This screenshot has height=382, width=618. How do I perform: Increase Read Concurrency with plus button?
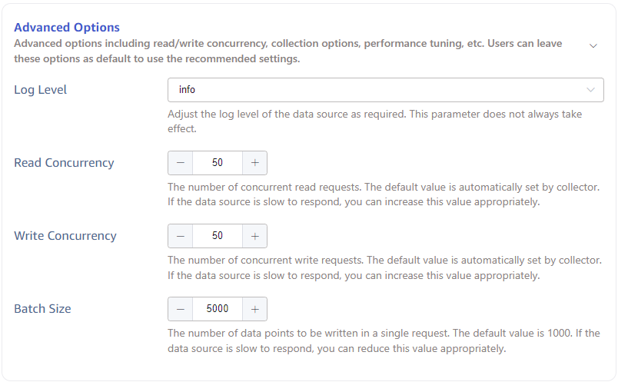(x=254, y=163)
